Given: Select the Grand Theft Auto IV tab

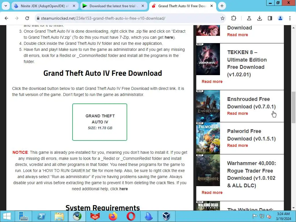Looking at the screenshot, I should pos(182,6).
